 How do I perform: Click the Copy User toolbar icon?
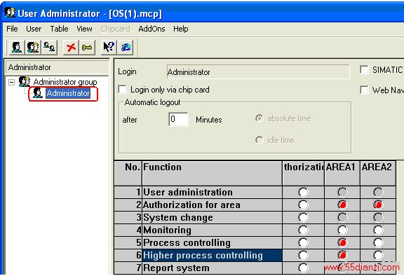(49, 48)
